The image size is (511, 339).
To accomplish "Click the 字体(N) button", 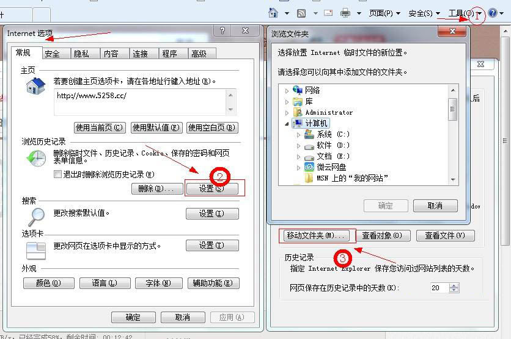I will 158,283.
